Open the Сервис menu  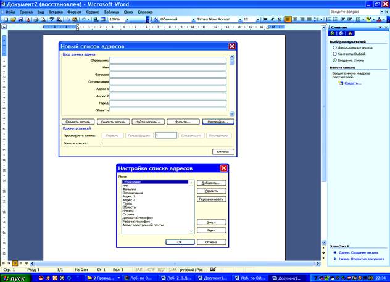[93, 12]
